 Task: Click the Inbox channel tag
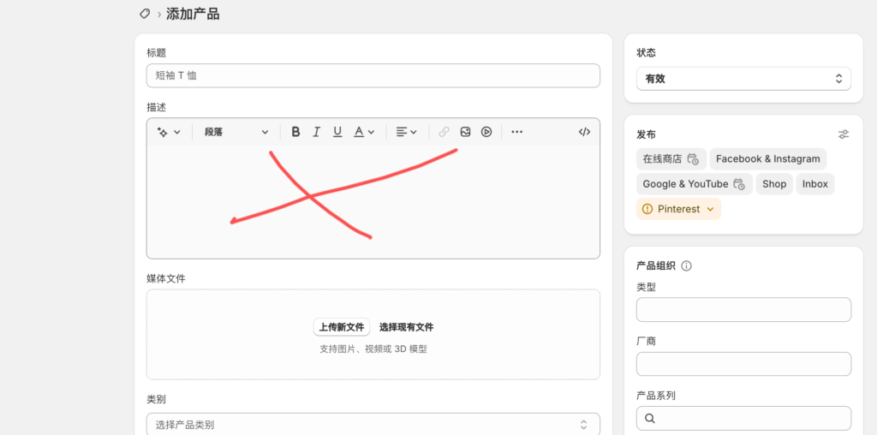click(x=815, y=184)
